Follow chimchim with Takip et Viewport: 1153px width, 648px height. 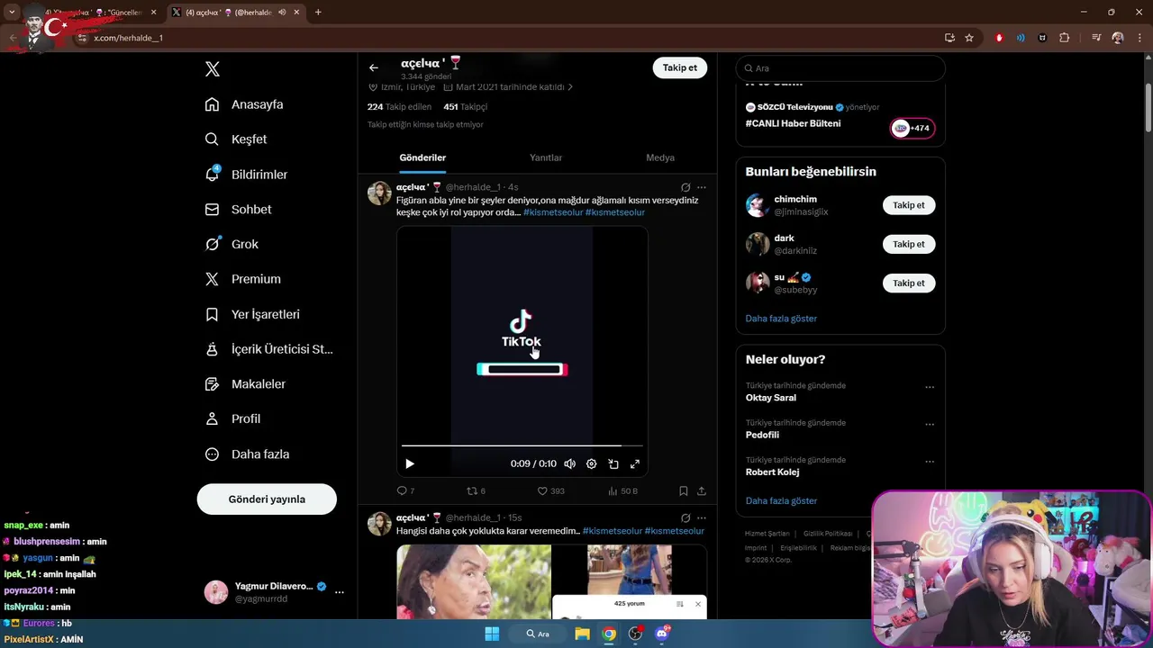pos(909,205)
